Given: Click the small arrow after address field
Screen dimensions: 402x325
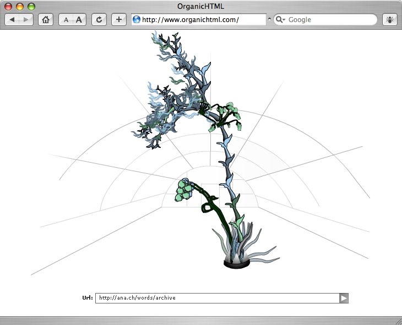Looking at the screenshot, I should 269,19.
